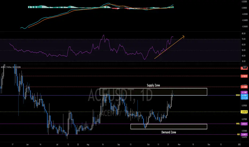Image resolution: width=249 pixels, height=147 pixels.
Task: Click the 0.04700 price axis value
Action: point(244,137)
